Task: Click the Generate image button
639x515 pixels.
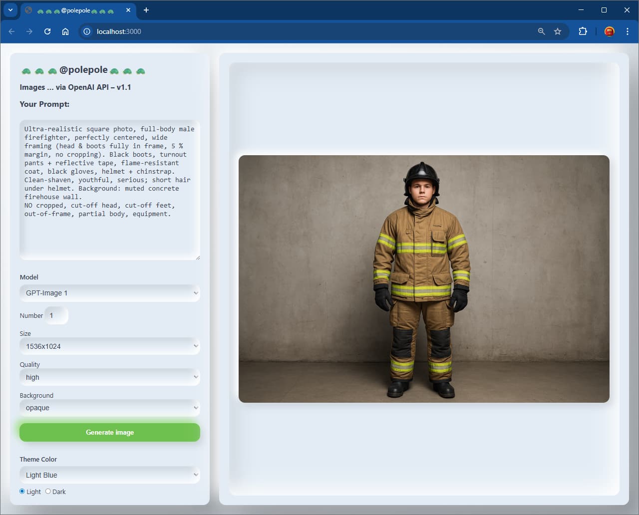Action: click(x=110, y=432)
